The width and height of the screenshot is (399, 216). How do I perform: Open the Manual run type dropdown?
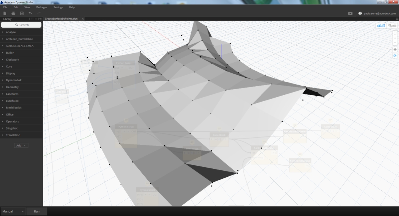click(13, 211)
